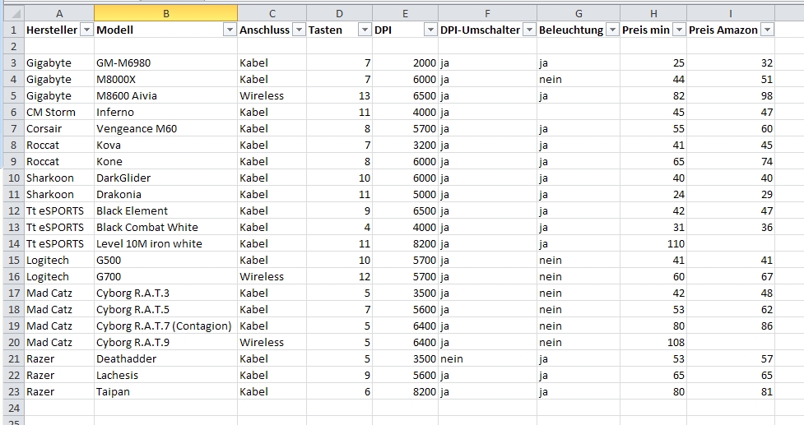The image size is (804, 425).
Task: Click the cell Cyborg R.A.T.9
Action: coord(165,342)
